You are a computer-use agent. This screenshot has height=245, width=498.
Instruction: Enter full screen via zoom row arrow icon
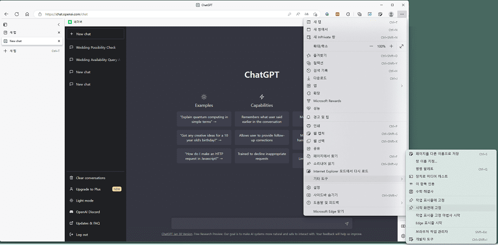(x=402, y=46)
